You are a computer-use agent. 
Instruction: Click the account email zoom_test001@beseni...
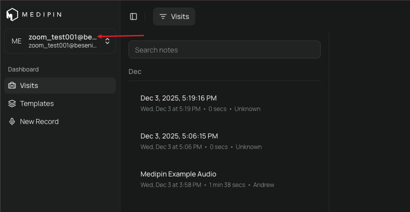click(63, 45)
